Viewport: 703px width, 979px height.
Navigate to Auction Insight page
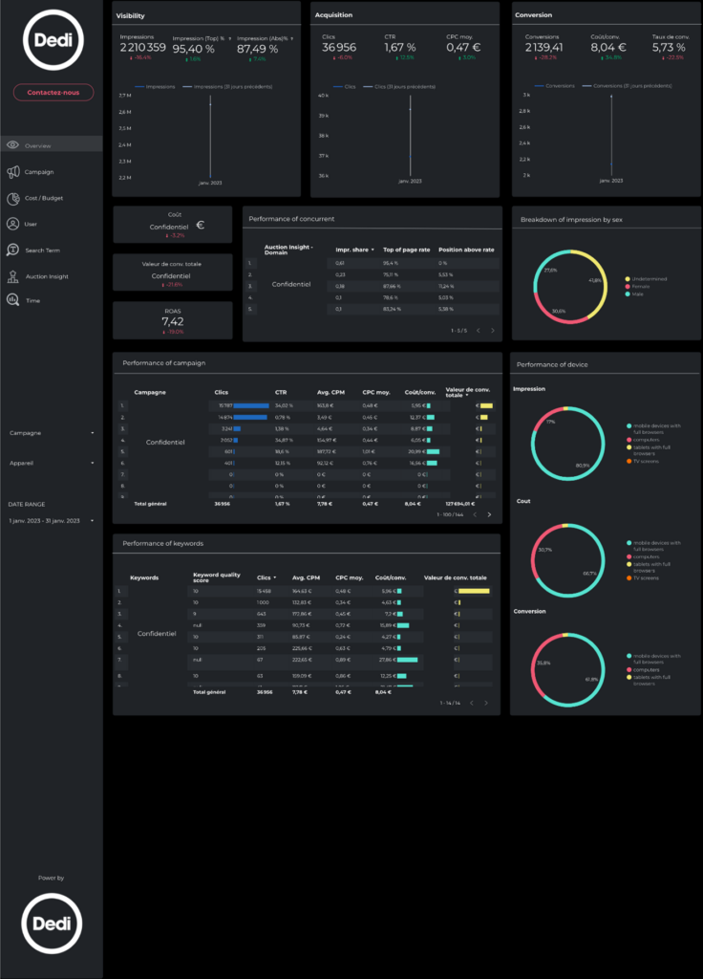pos(47,276)
